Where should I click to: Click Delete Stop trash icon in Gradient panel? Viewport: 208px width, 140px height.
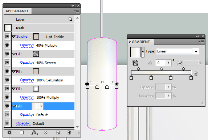click(x=196, y=73)
